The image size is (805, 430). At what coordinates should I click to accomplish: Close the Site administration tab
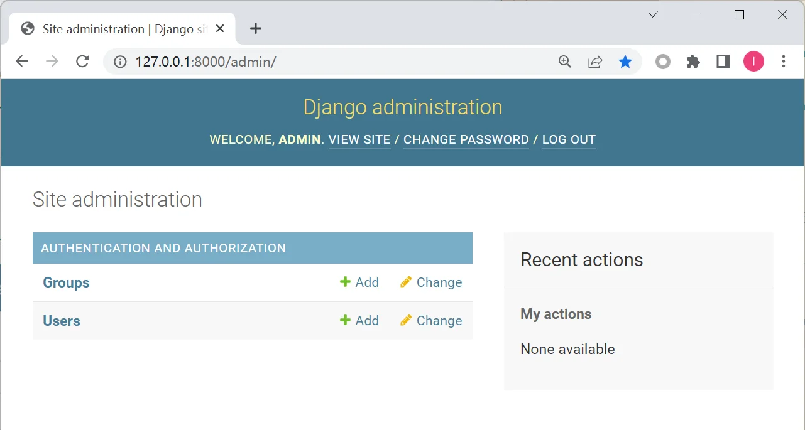pos(220,29)
